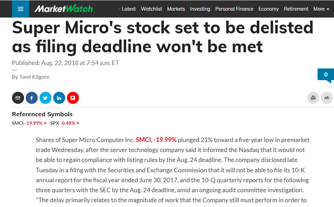The height and width of the screenshot is (207, 334).
Task: Go to the Retirement section
Action: (296, 9)
